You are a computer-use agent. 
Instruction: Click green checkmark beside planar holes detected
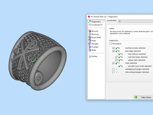(x=120, y=60)
